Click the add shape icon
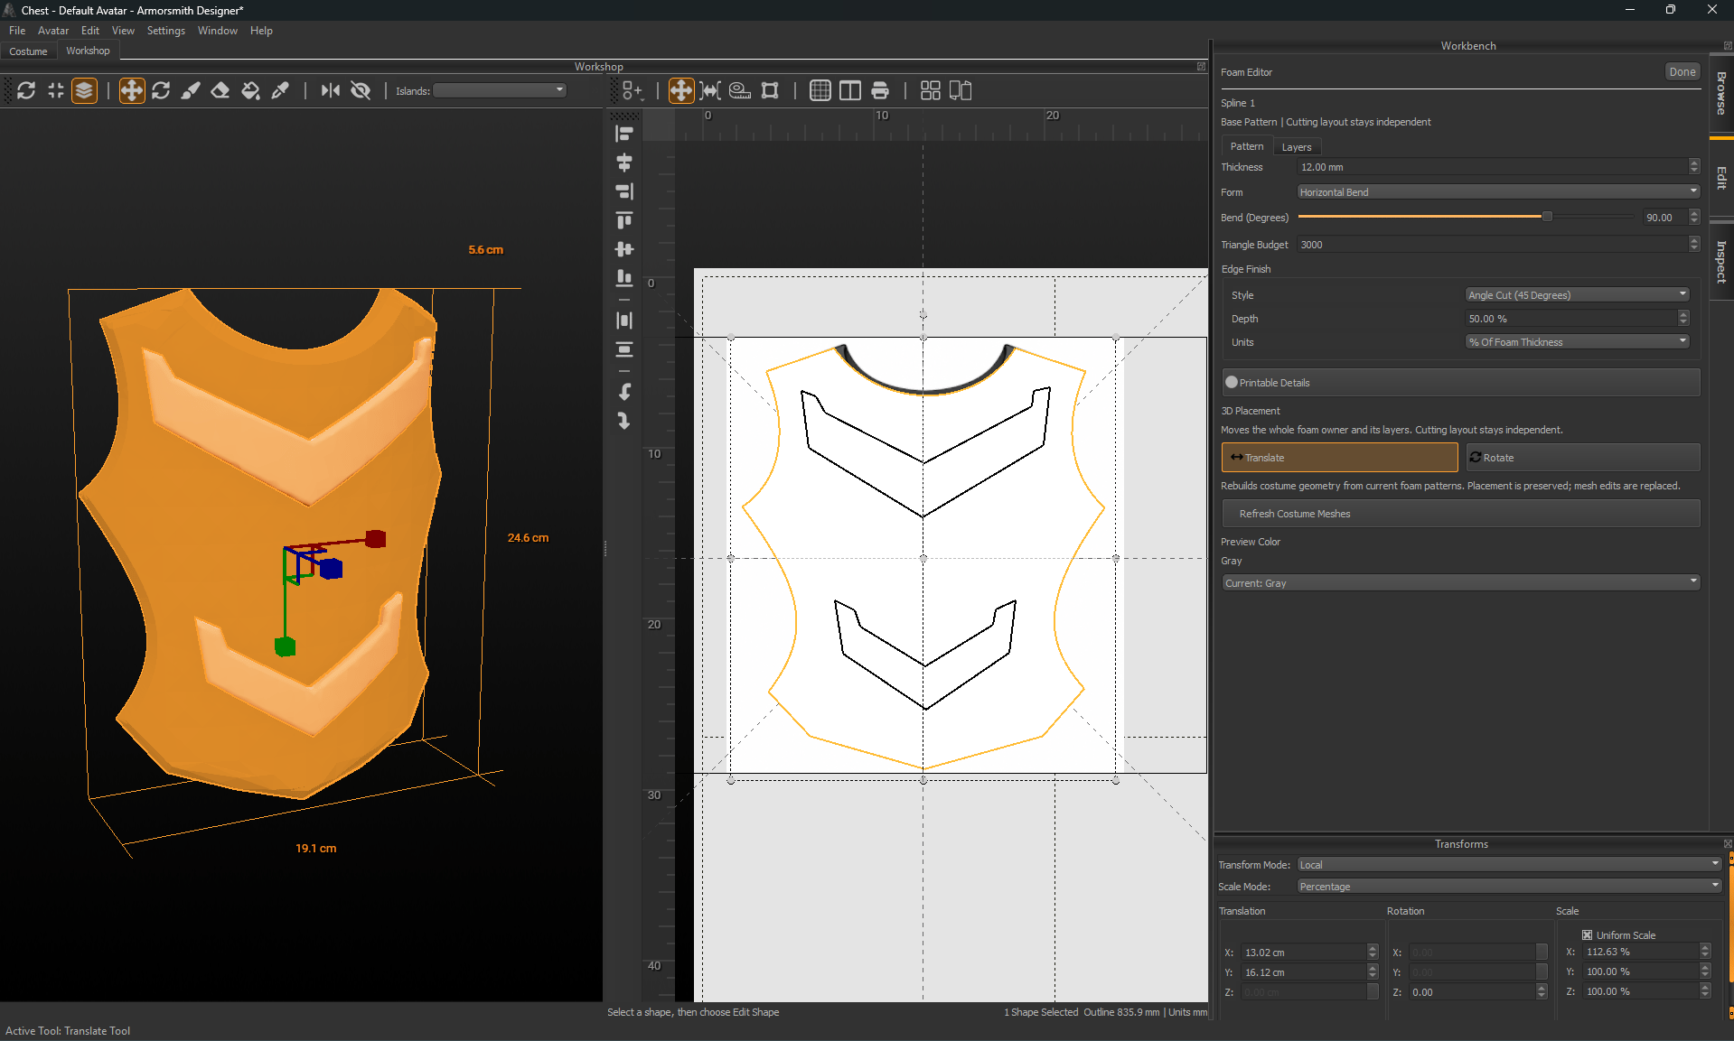This screenshot has width=1734, height=1041. [633, 90]
